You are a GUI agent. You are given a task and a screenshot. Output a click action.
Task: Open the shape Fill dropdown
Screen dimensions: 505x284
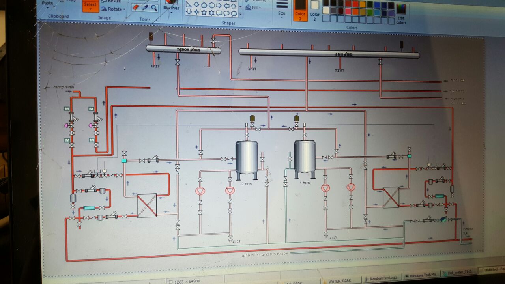(x=253, y=7)
